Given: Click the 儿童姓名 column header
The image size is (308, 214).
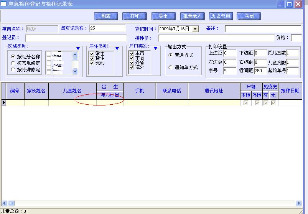Looking at the screenshot, I should tap(72, 91).
